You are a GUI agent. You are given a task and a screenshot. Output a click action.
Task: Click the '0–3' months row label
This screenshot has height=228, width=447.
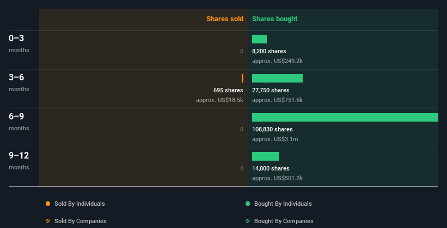pos(16,39)
